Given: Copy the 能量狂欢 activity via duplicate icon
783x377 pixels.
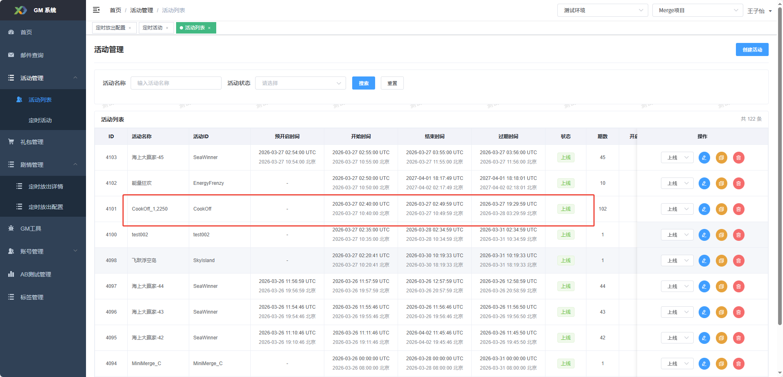Looking at the screenshot, I should (721, 183).
